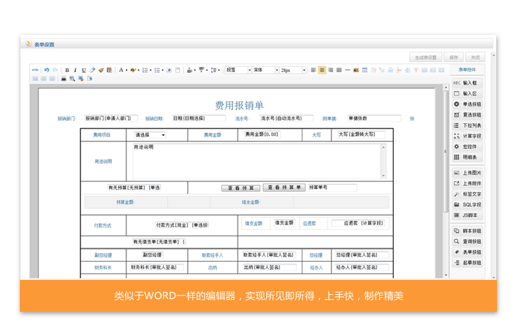Open the 段落 paragraph format dropdown
Screen dimensions: 518x325
(x=238, y=70)
